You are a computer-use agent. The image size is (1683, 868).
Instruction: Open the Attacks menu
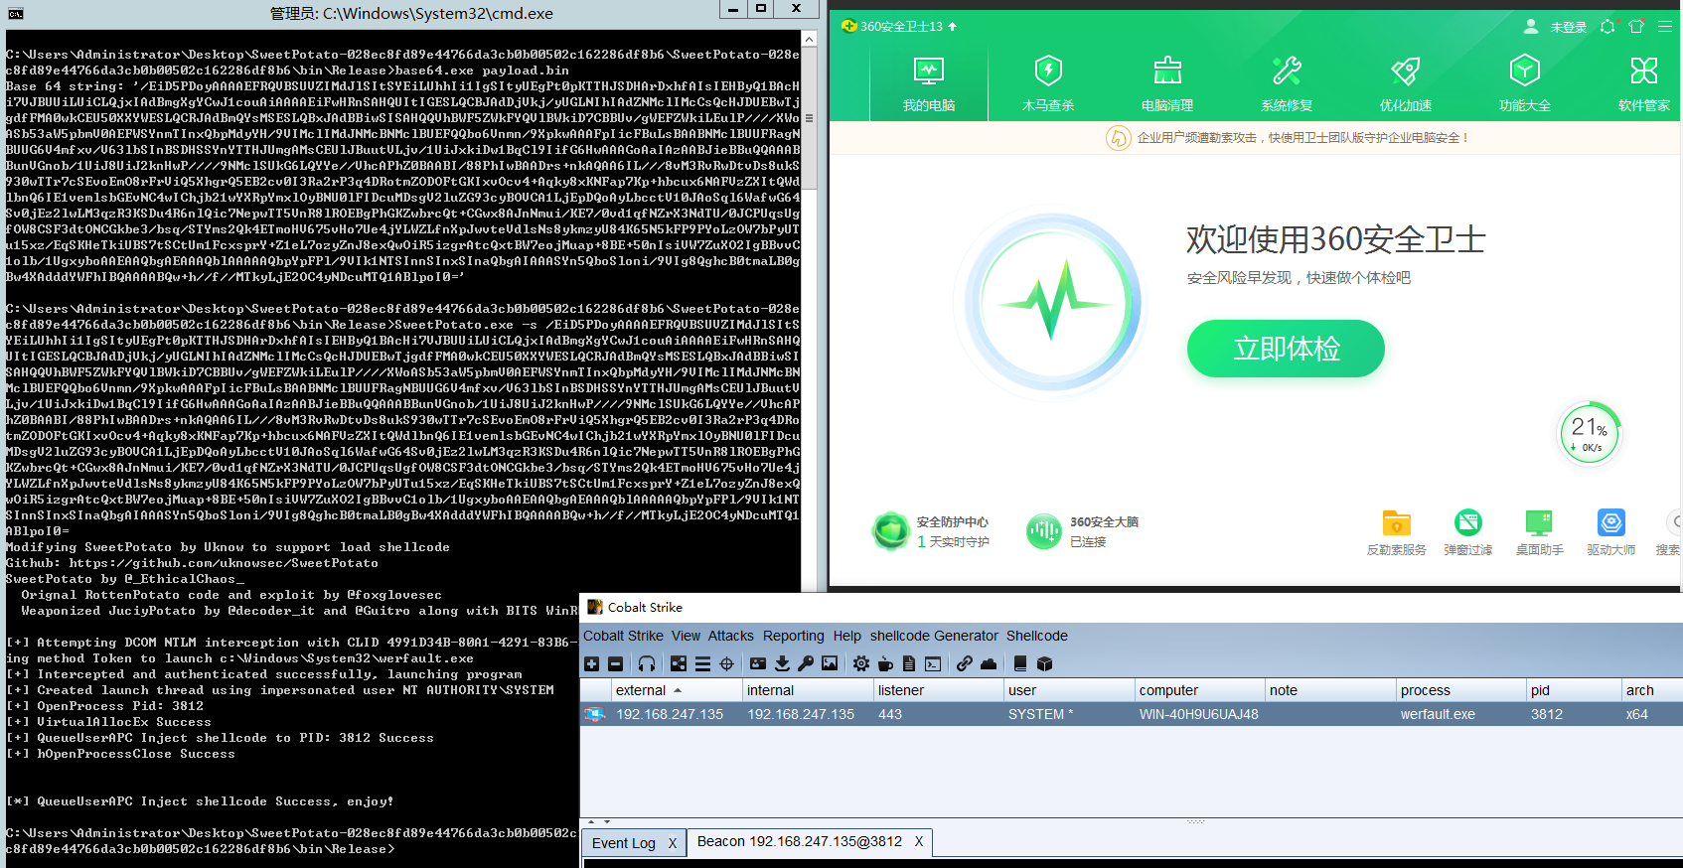click(x=731, y=636)
